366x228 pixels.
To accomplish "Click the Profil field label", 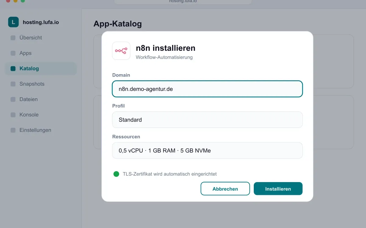I will click(118, 106).
